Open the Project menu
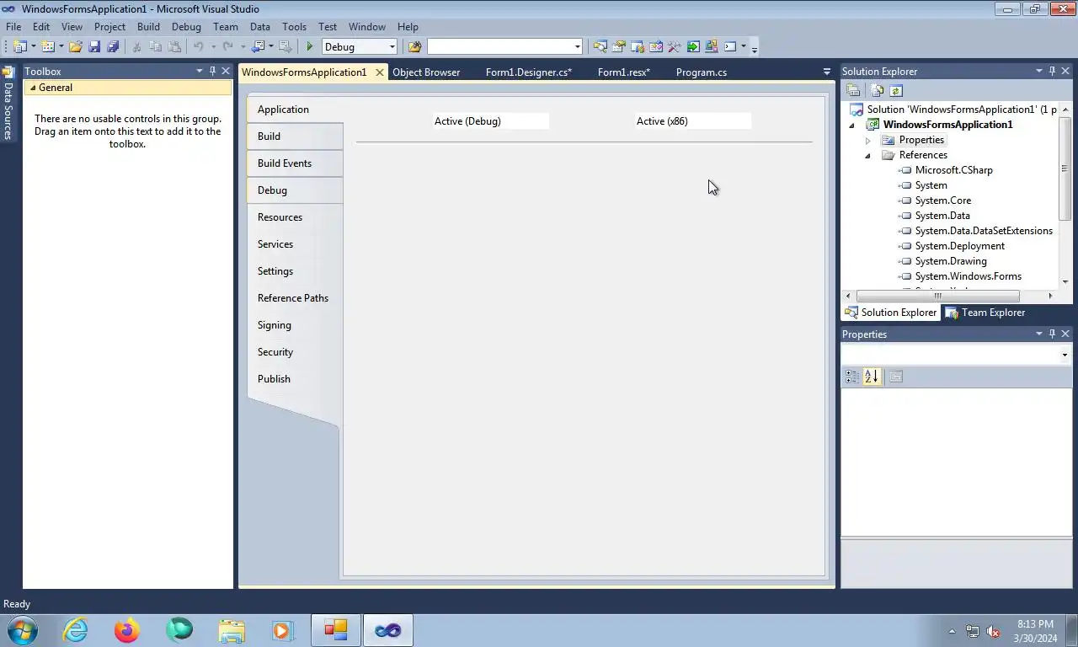The image size is (1078, 647). 109,27
